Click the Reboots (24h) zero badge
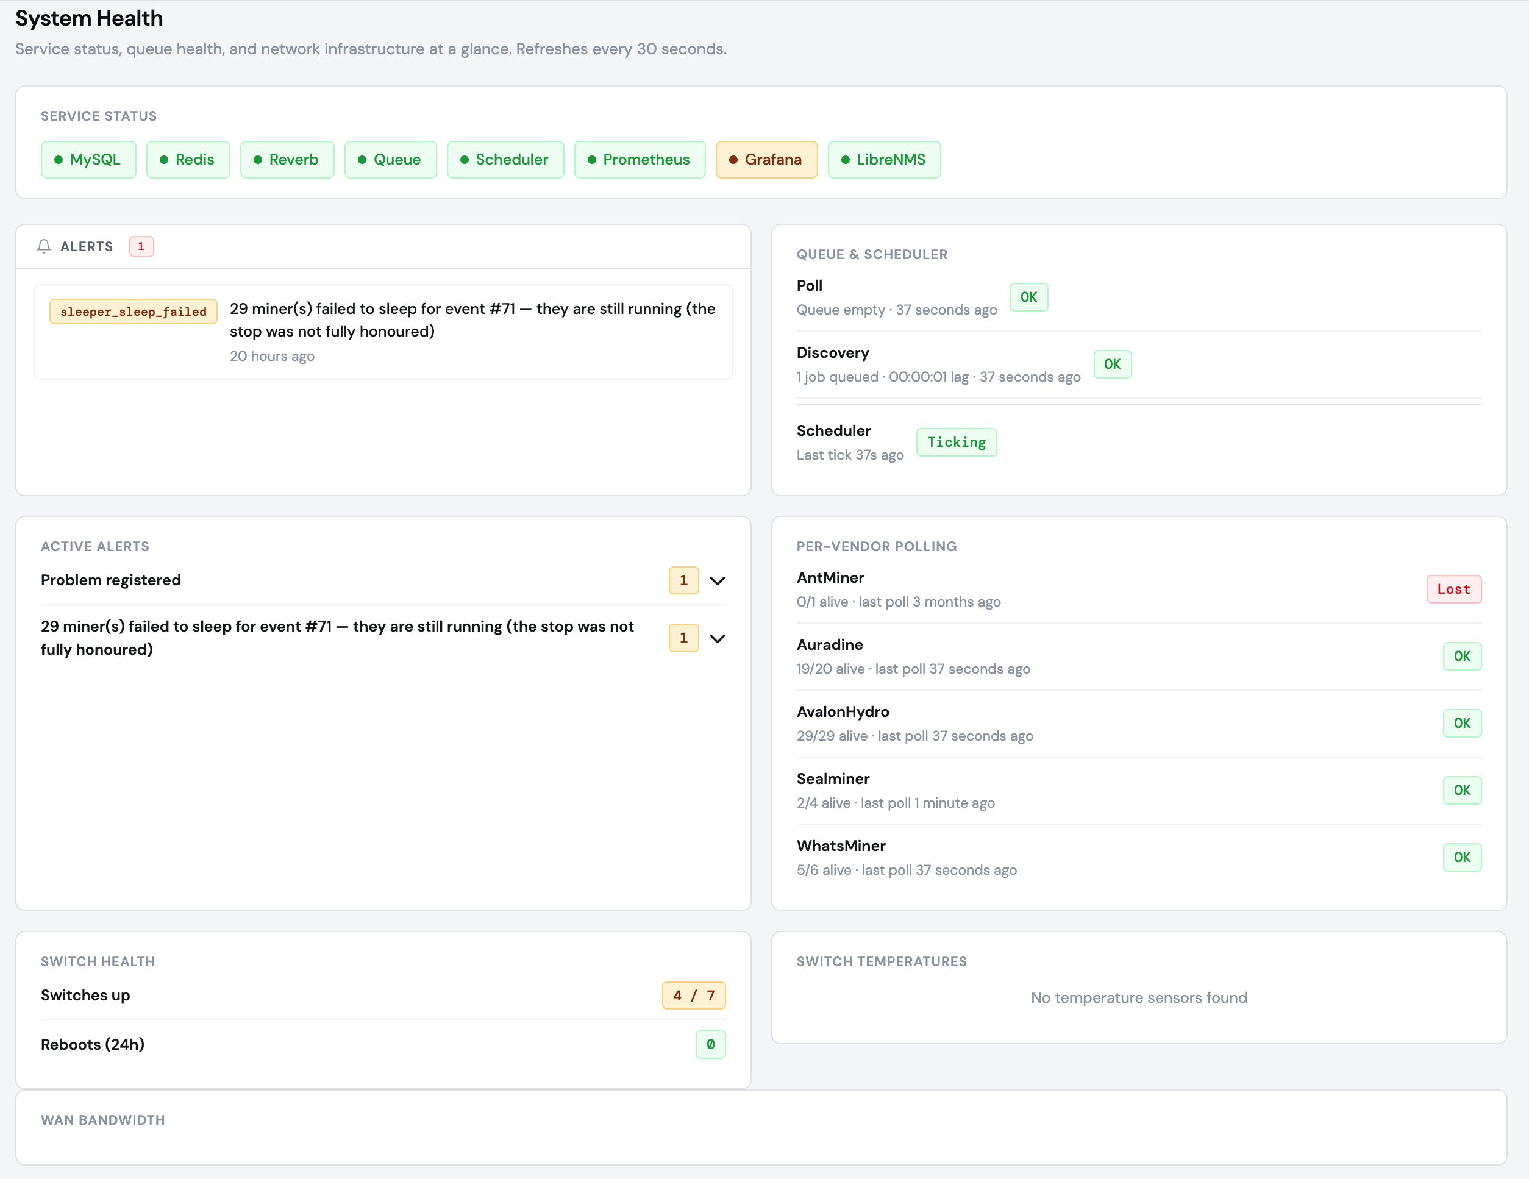The image size is (1529, 1179). click(711, 1044)
